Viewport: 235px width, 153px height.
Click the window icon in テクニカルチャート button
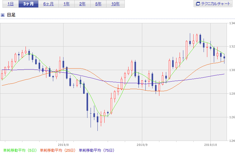pyautogui.click(x=198, y=4)
